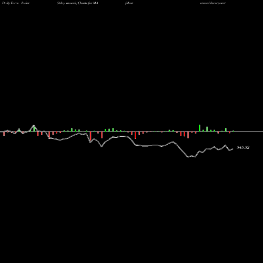
Task: Click the 545.52 price value label
Action: 243,147
